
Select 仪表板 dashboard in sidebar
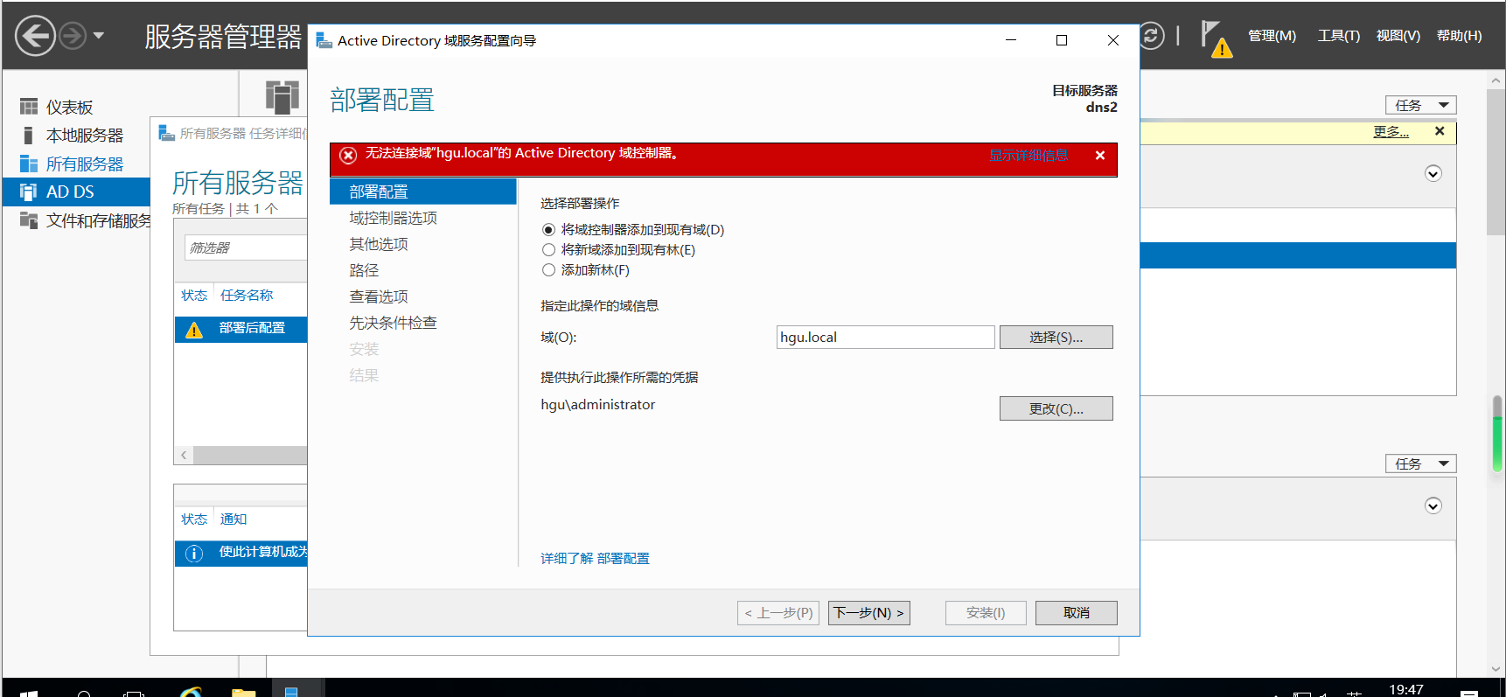click(x=69, y=108)
